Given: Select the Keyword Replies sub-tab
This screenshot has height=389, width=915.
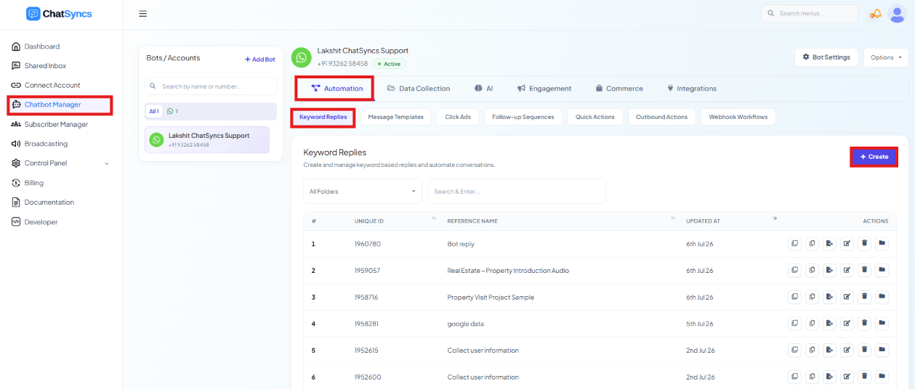Looking at the screenshot, I should pos(323,117).
